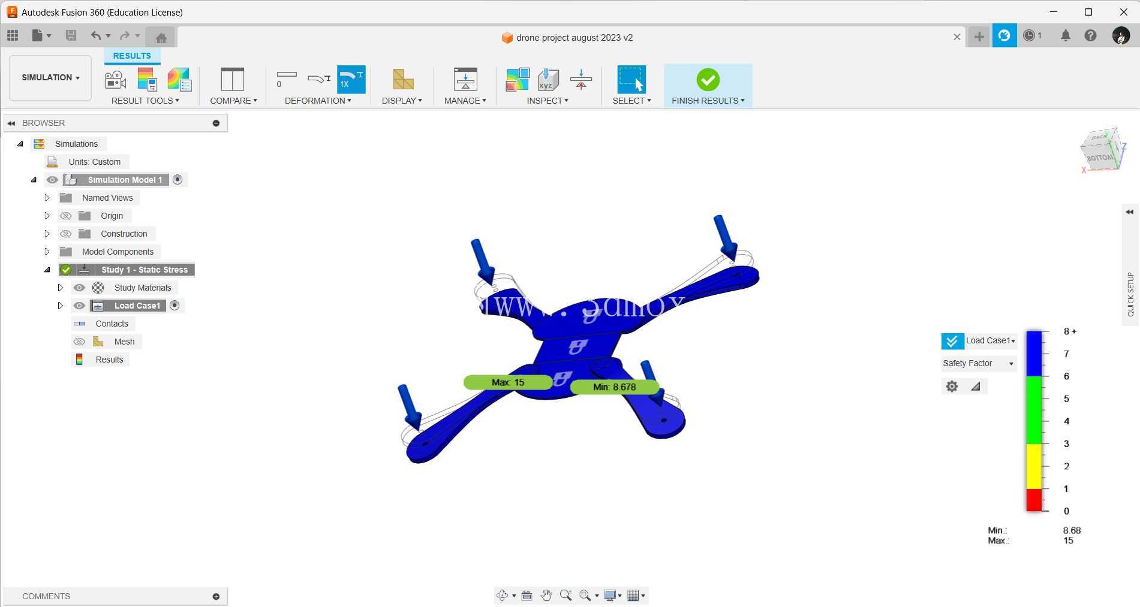Open the COMPARE menu

(x=233, y=101)
